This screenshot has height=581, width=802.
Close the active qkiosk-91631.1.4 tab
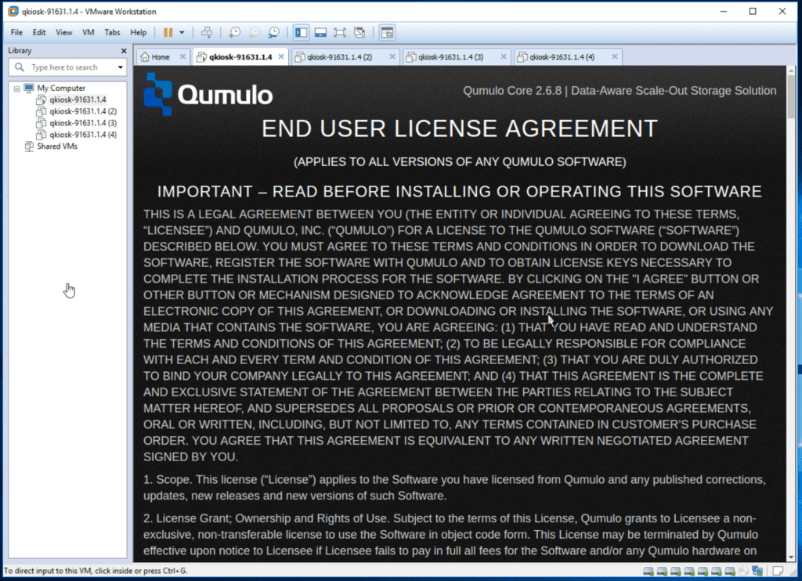point(281,57)
